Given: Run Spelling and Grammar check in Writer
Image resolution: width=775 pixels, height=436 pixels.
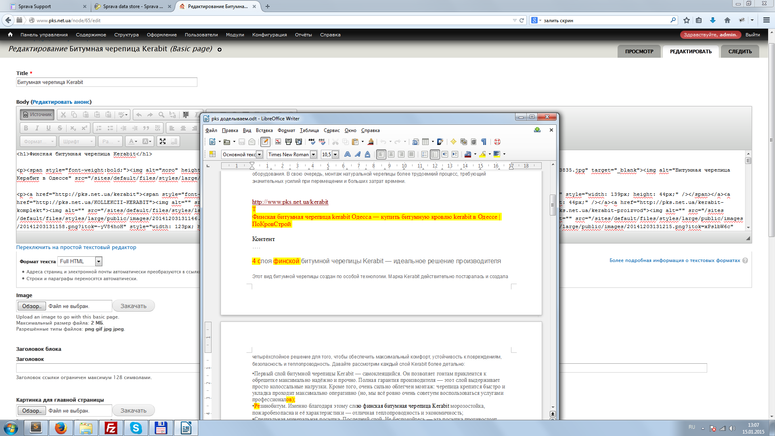Looking at the screenshot, I should point(312,142).
